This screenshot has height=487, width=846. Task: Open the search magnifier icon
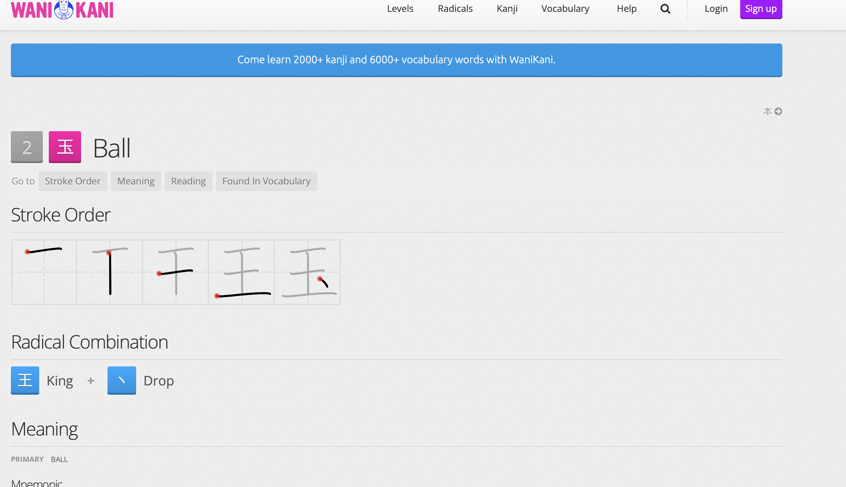click(665, 9)
